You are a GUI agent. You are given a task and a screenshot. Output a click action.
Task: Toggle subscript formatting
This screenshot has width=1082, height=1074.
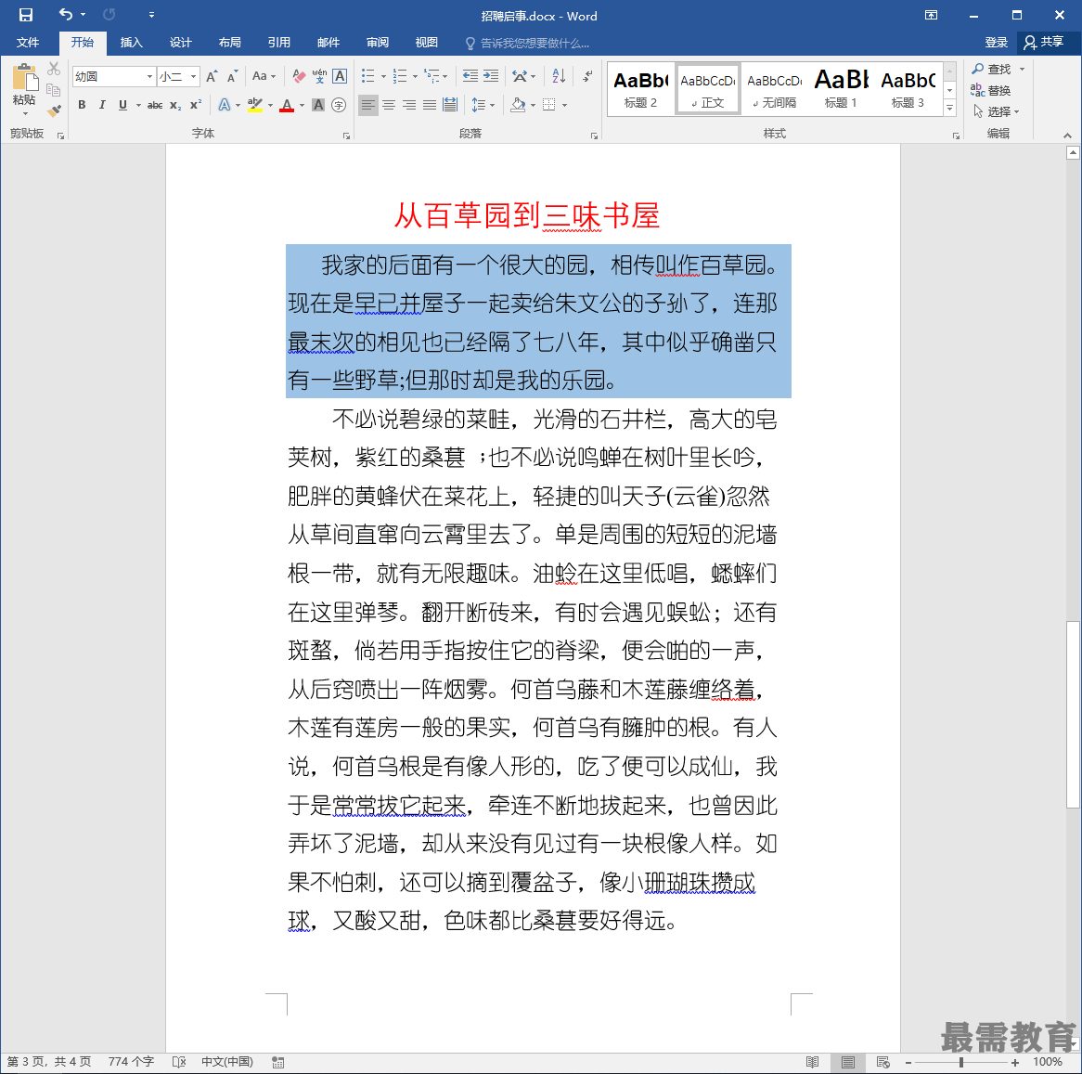click(x=175, y=105)
